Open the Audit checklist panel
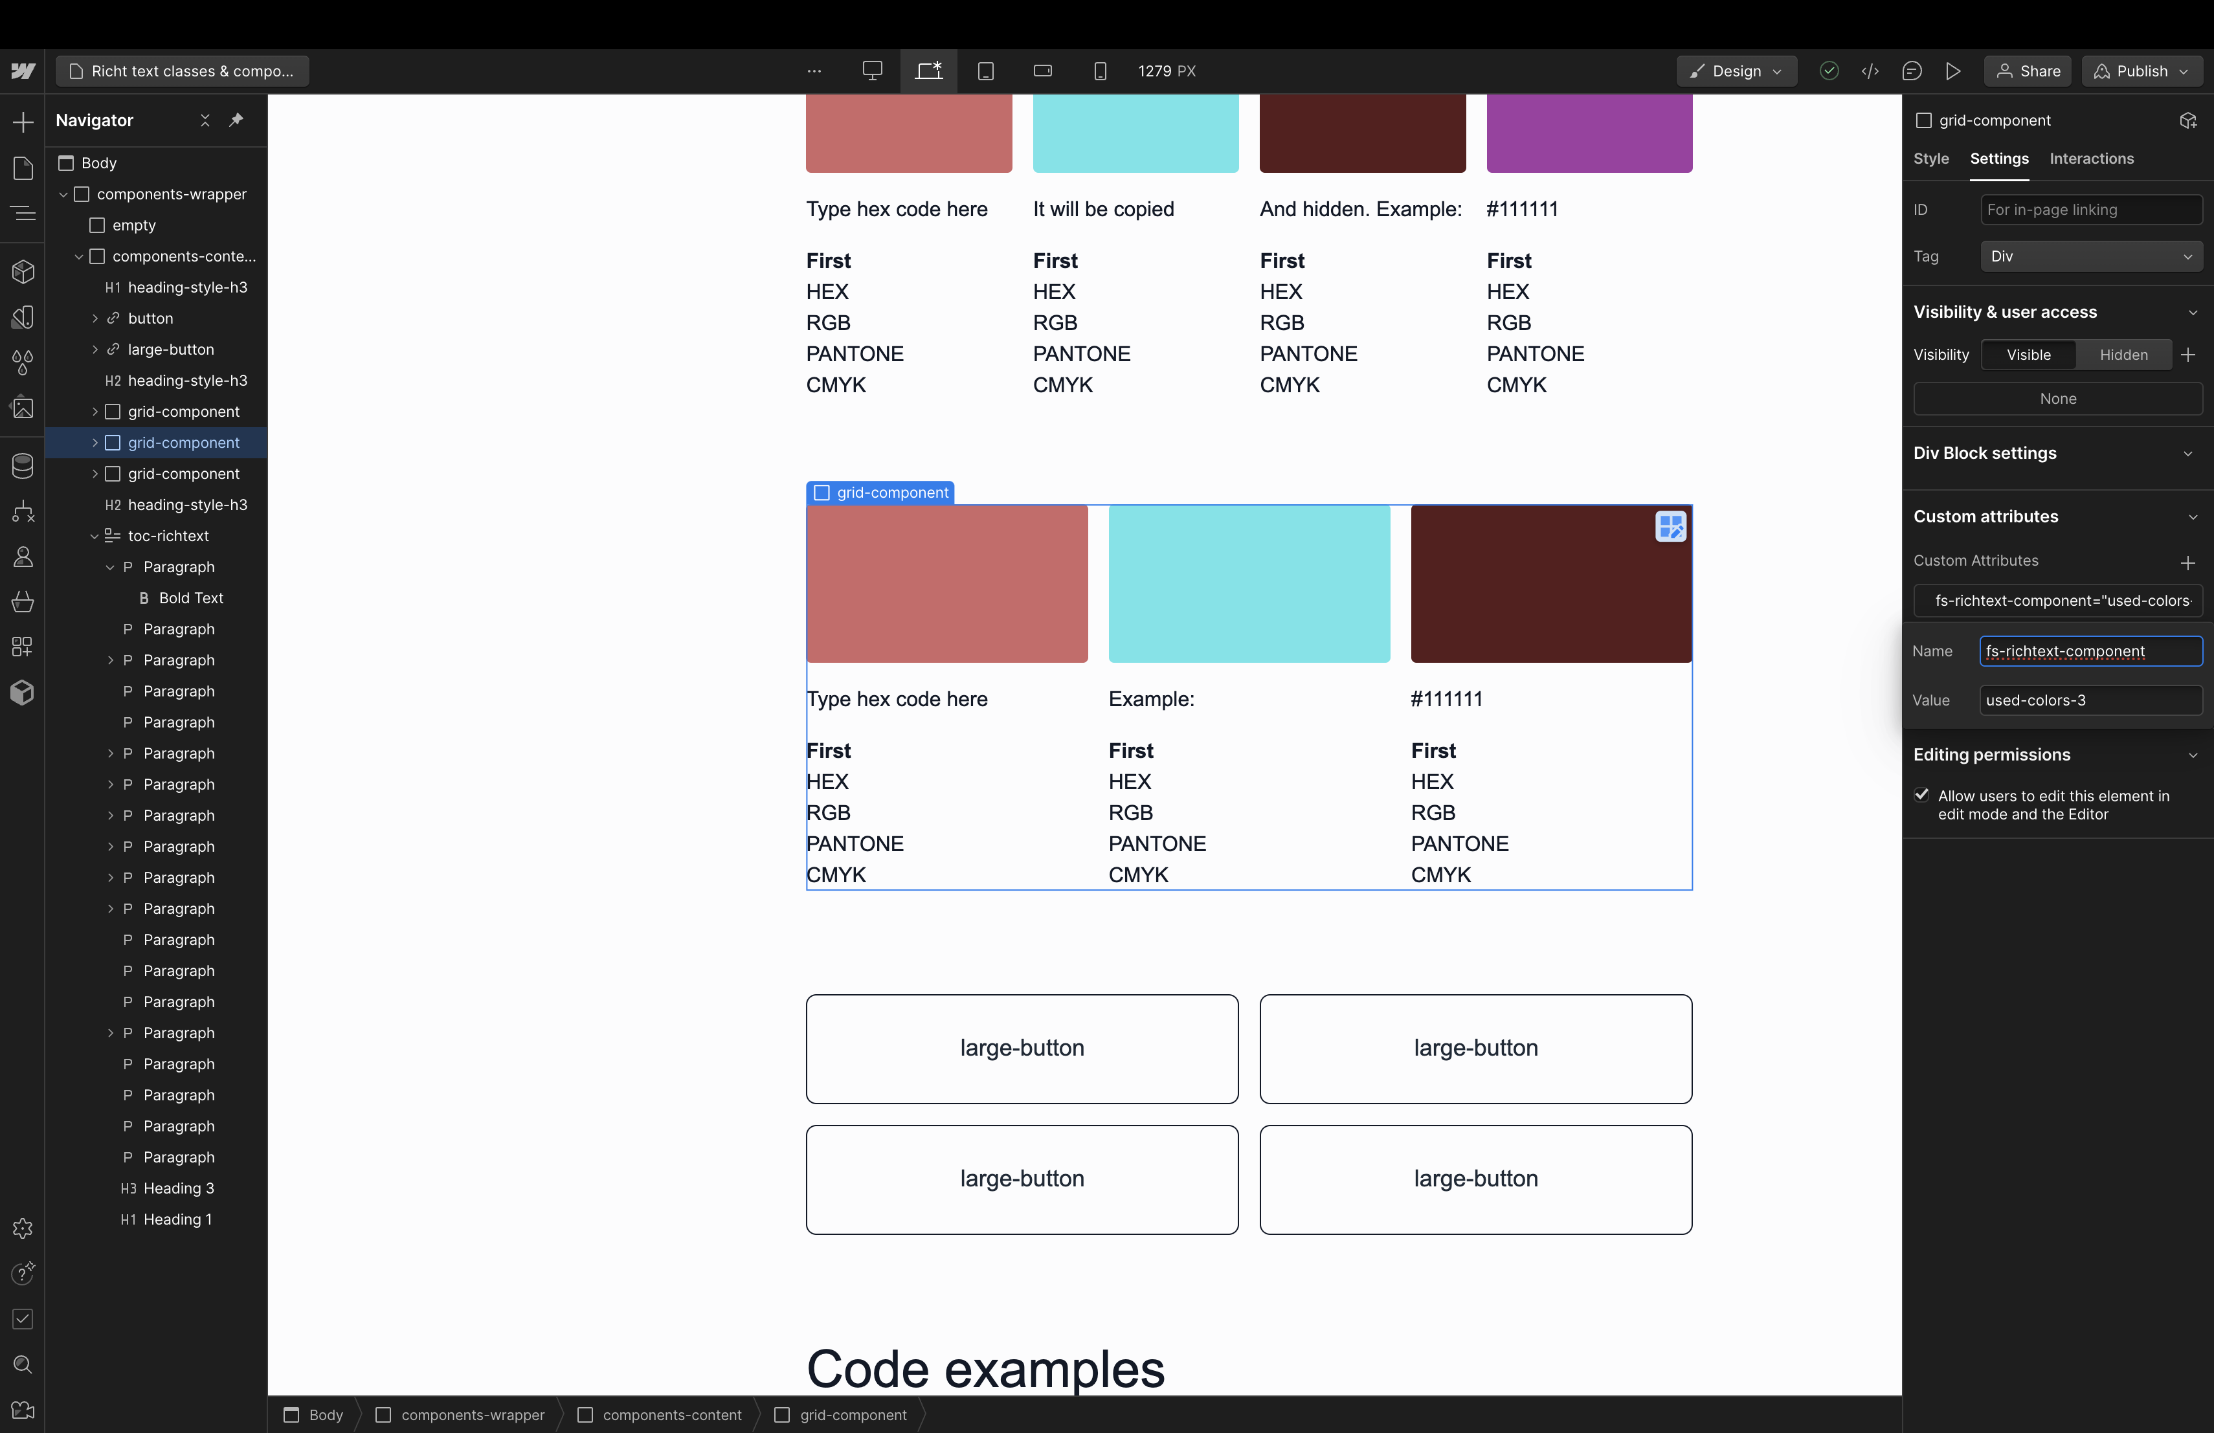 (x=22, y=1318)
